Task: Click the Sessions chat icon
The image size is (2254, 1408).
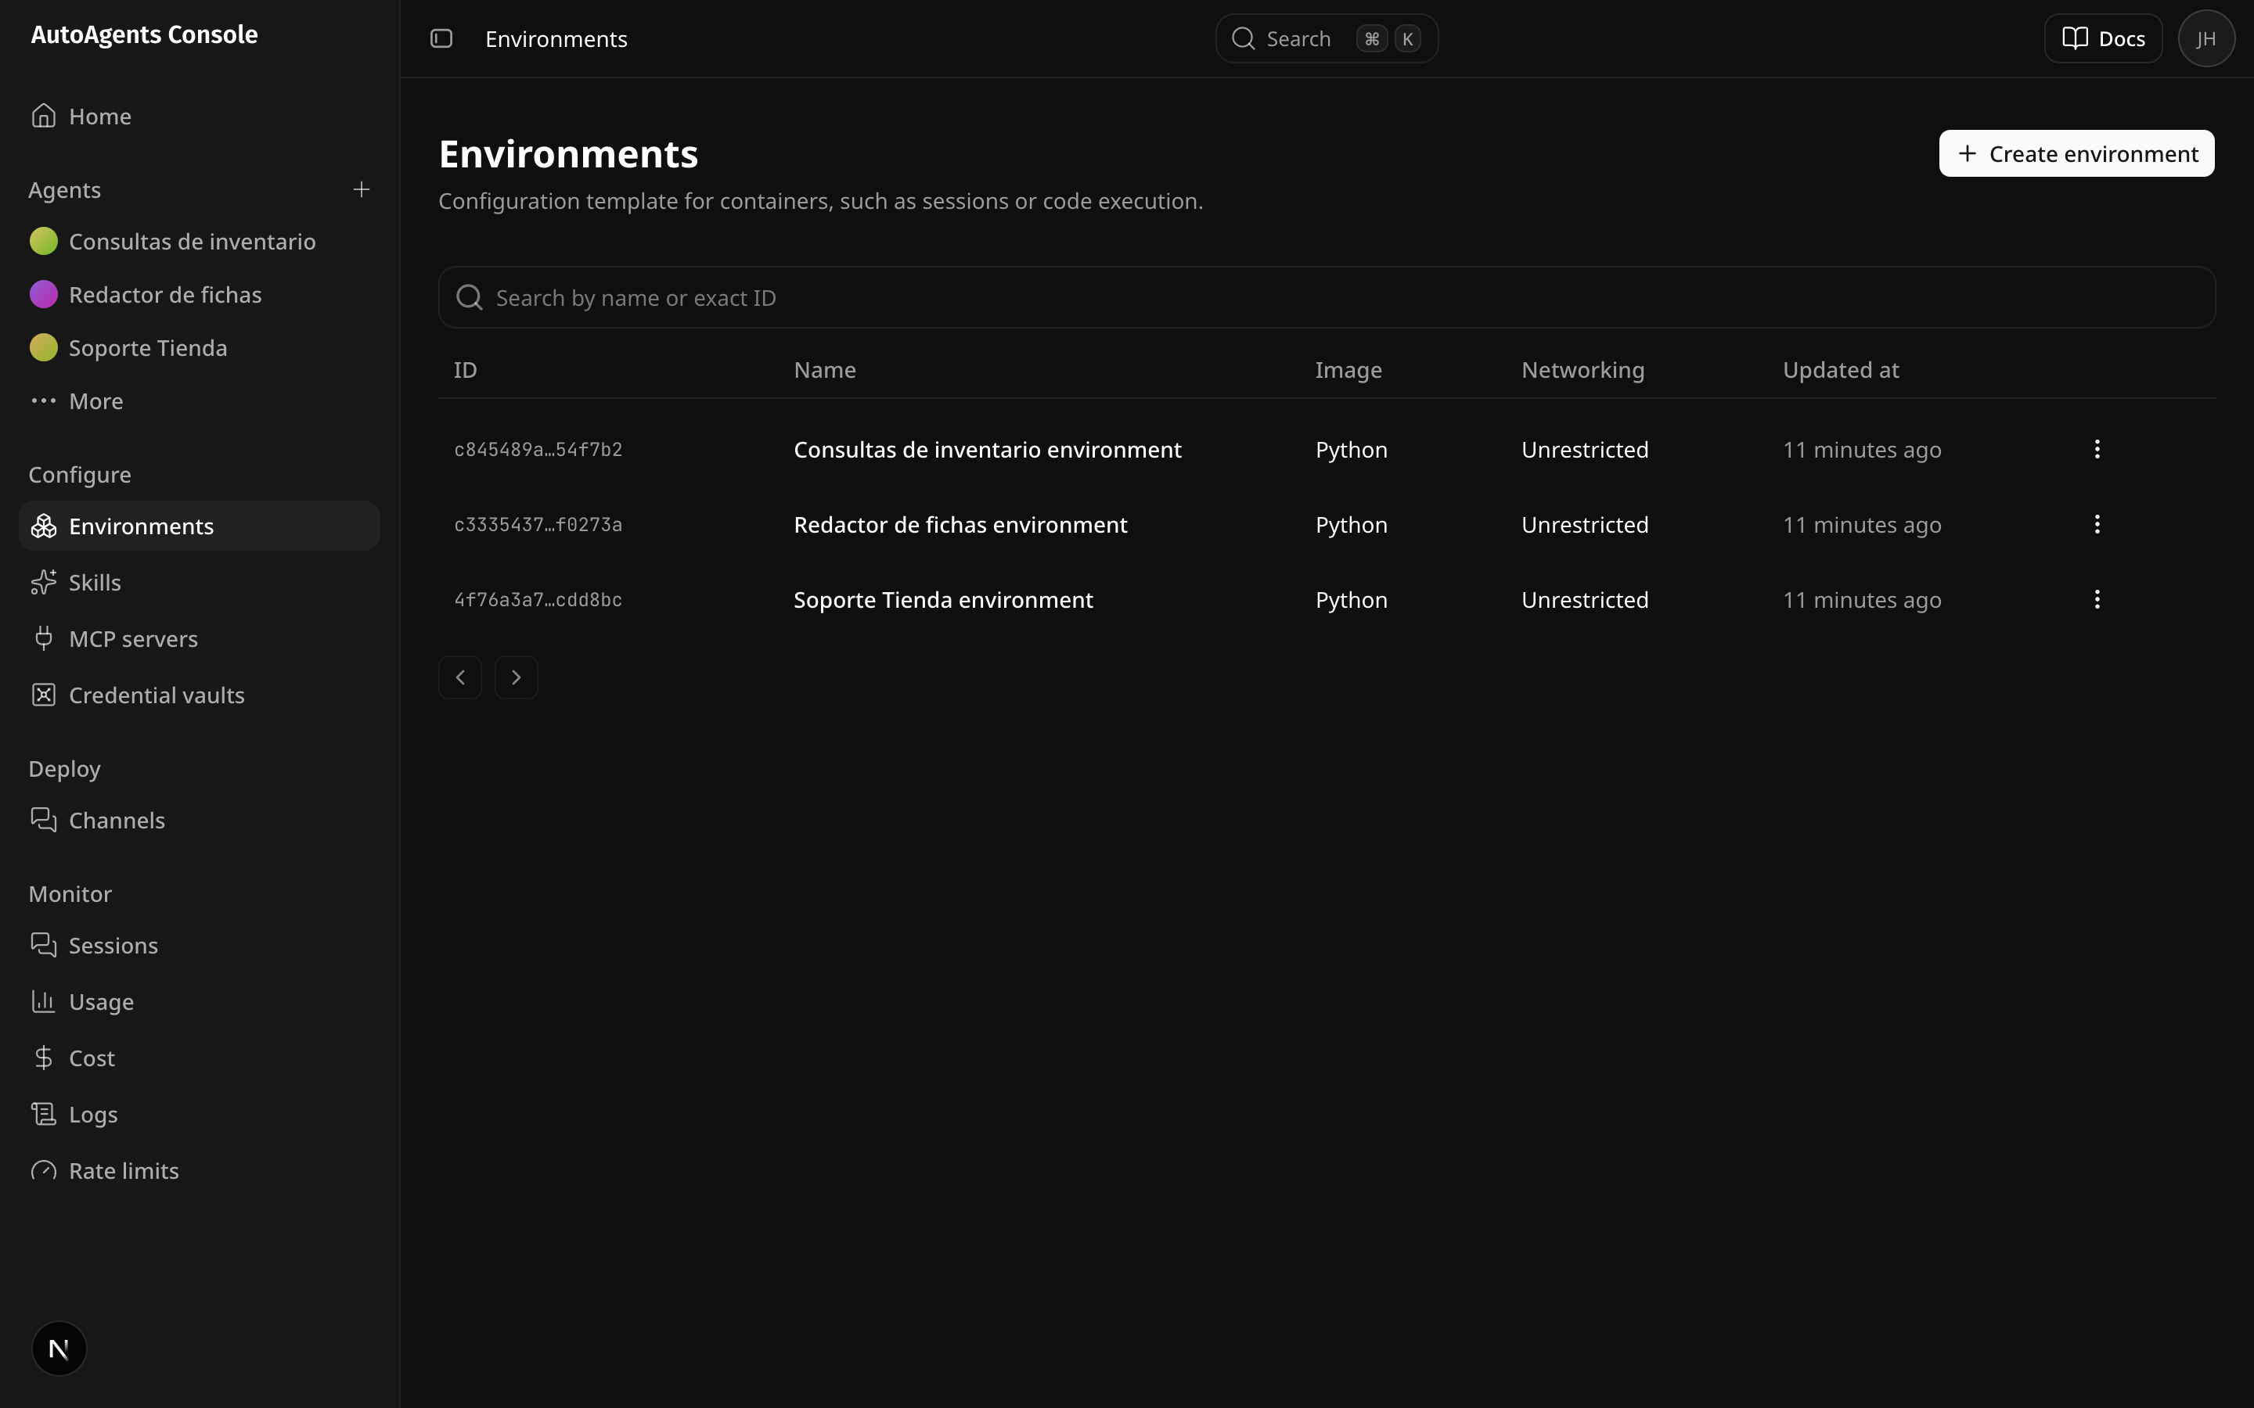Action: point(44,944)
